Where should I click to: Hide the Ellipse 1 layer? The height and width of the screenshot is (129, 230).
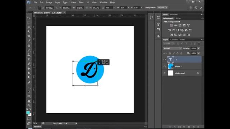point(165,66)
